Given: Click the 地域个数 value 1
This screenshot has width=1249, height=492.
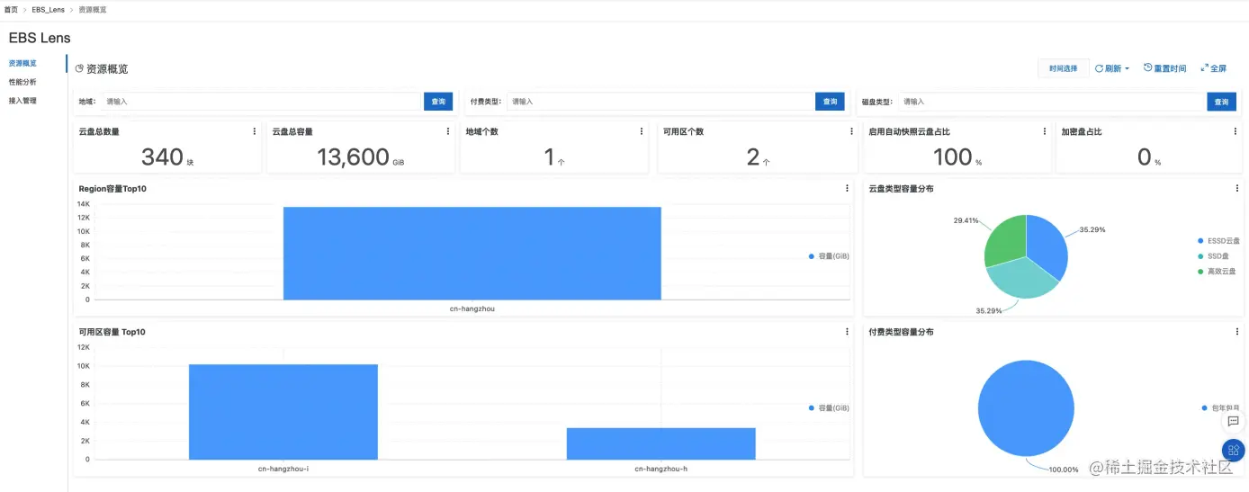Looking at the screenshot, I should tap(549, 157).
